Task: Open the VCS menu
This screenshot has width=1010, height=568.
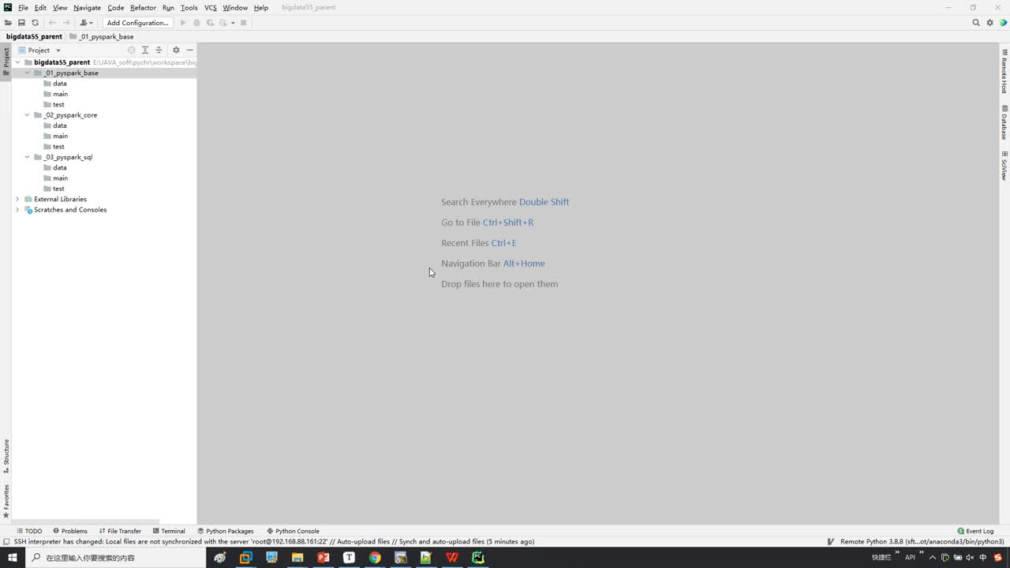Action: click(x=210, y=8)
